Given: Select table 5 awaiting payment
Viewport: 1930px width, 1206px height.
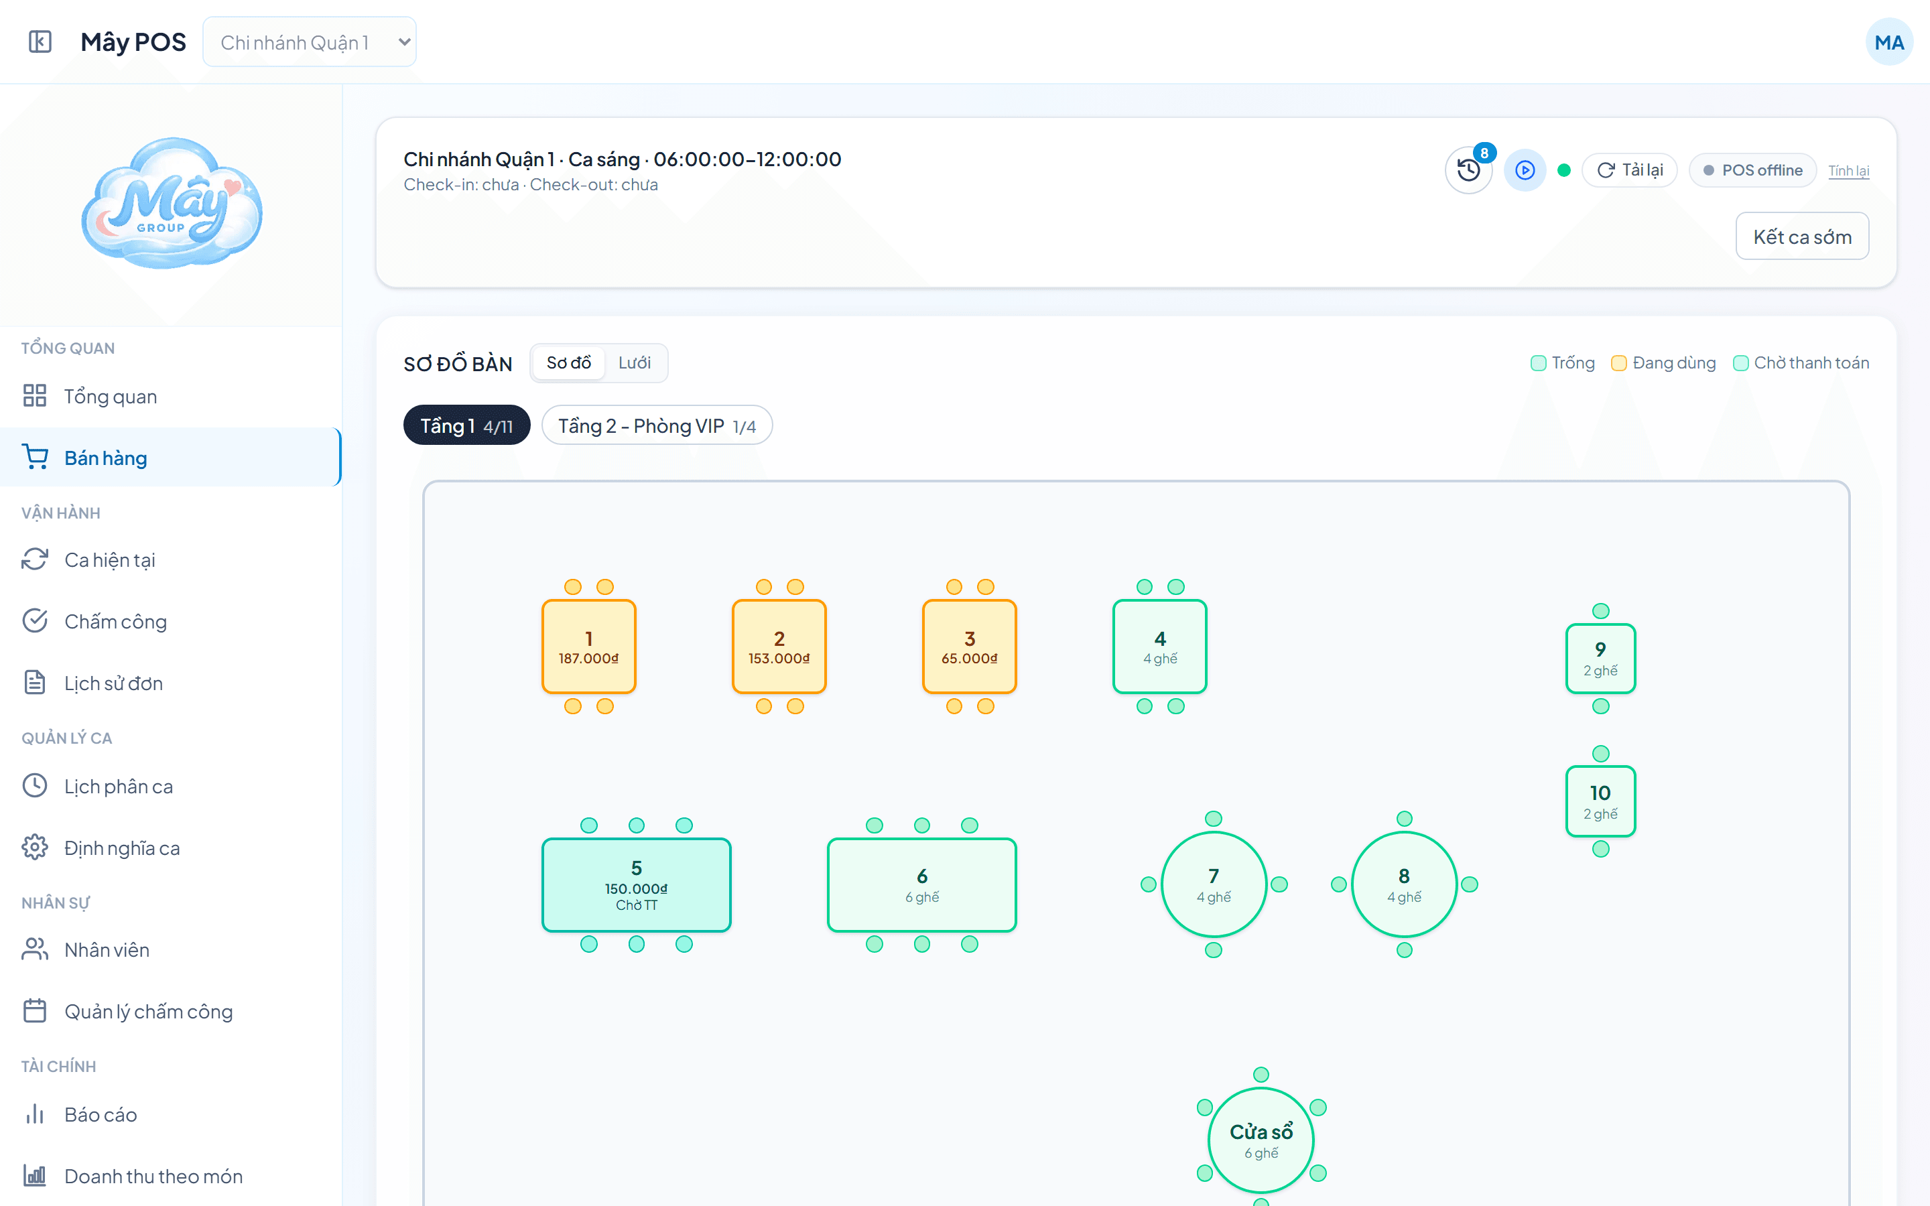Looking at the screenshot, I should [637, 884].
